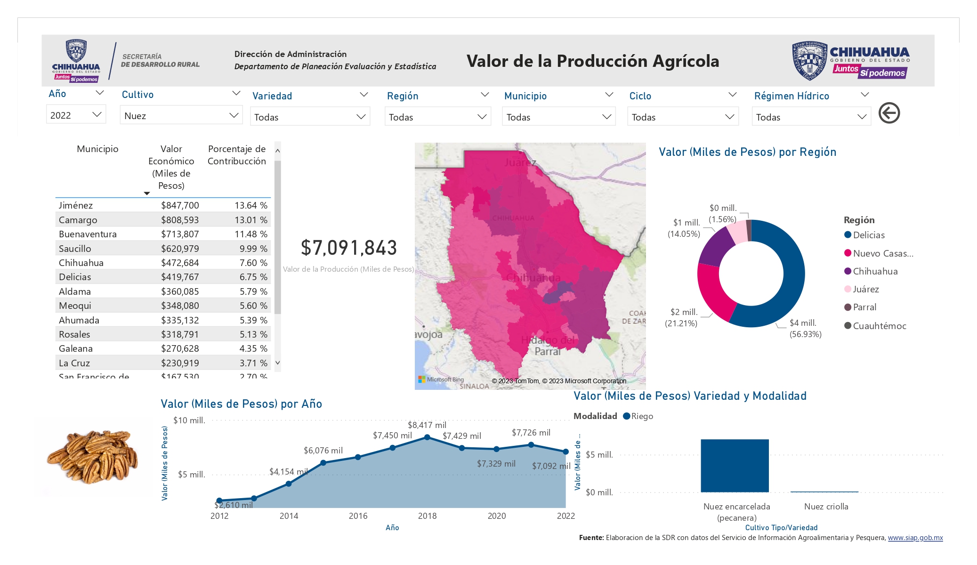
Task: Select the Jiménez row in the table
Action: tap(163, 205)
